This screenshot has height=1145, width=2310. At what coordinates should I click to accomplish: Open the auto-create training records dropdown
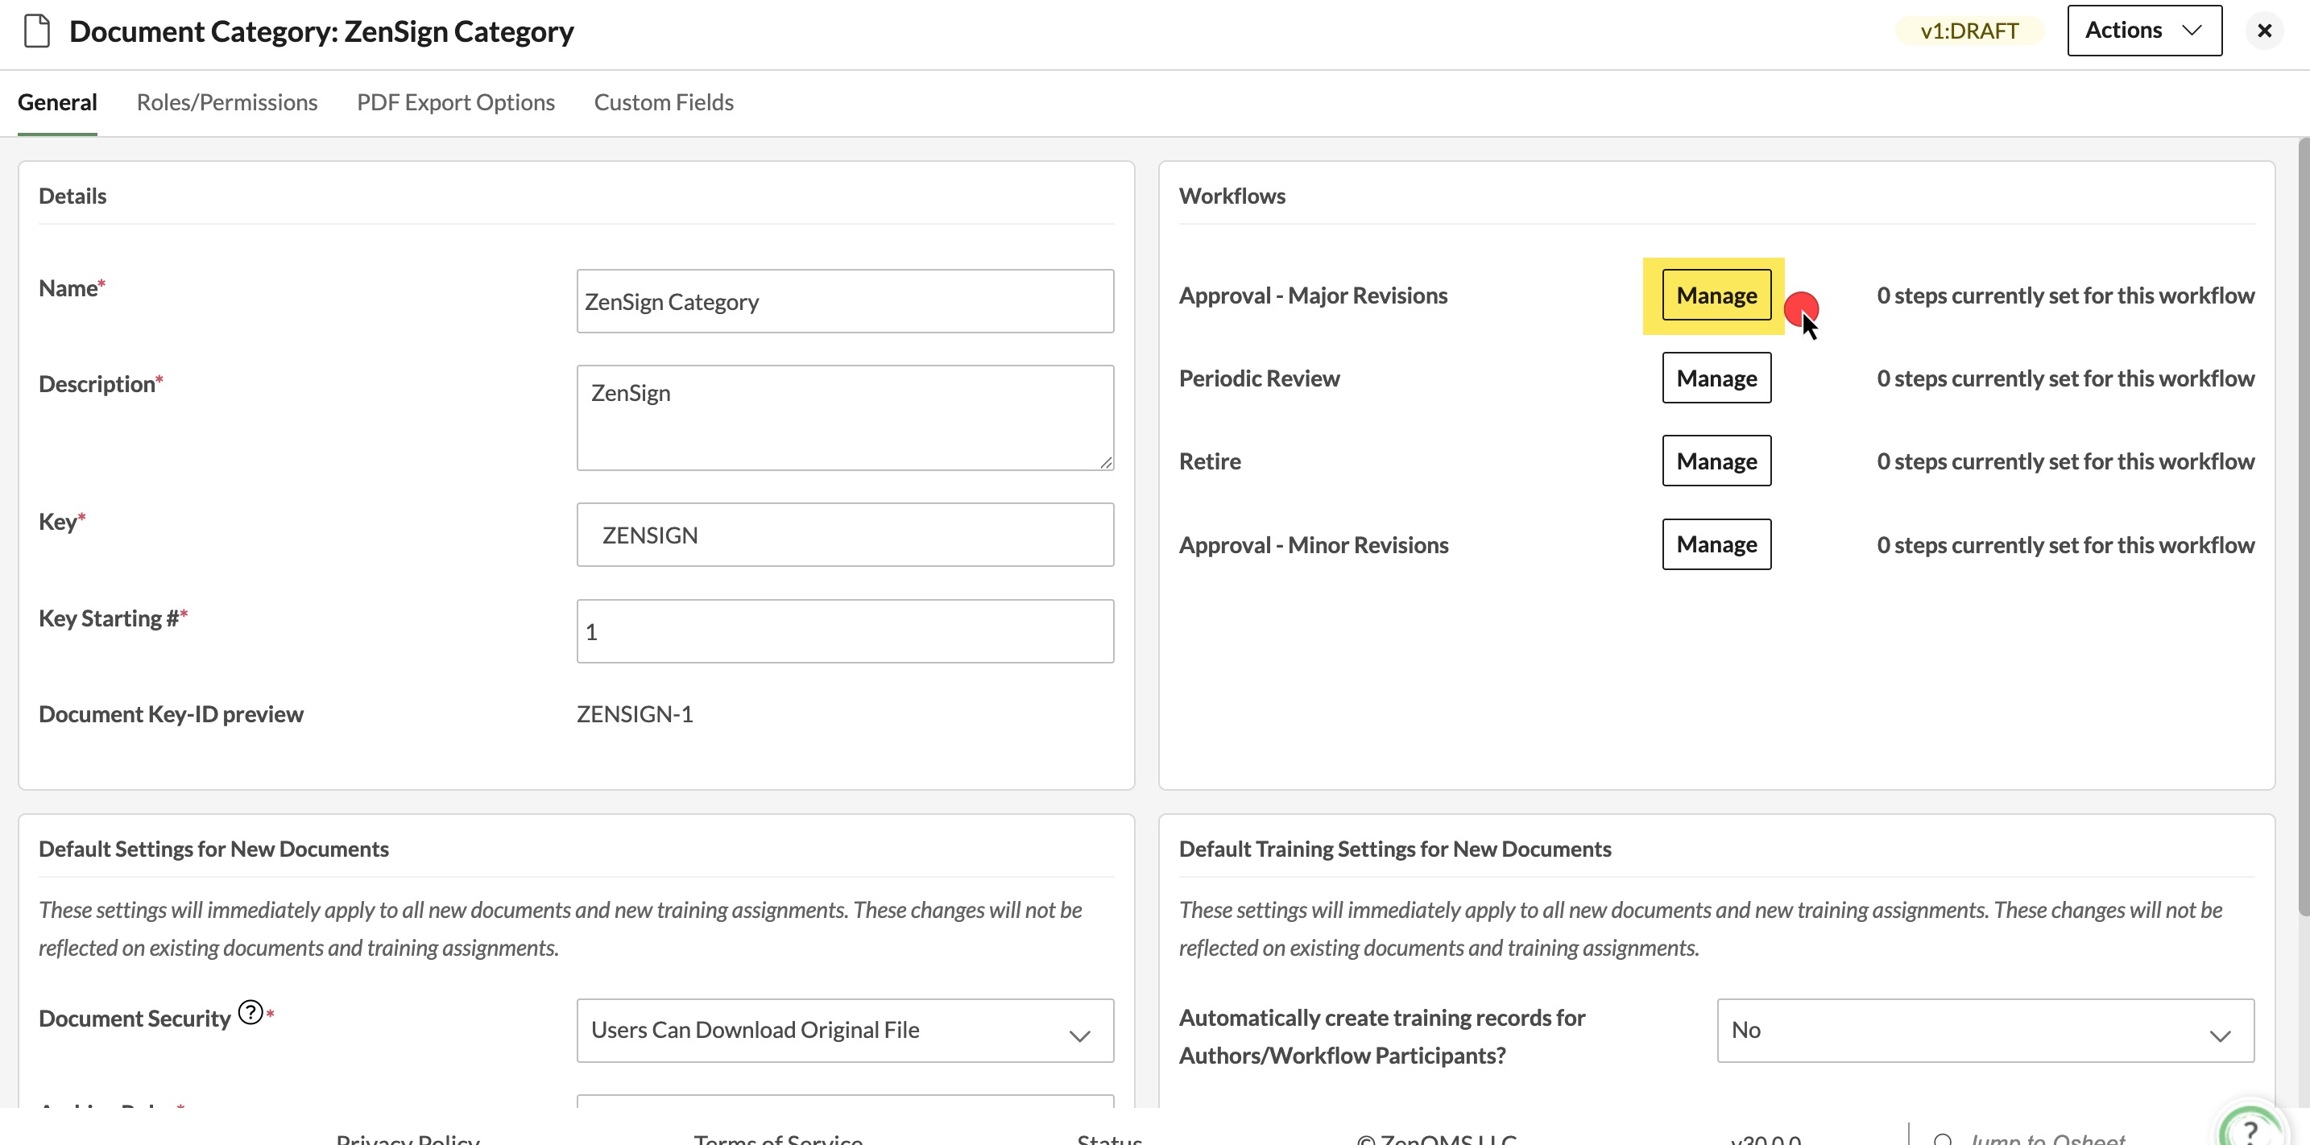tap(1985, 1030)
